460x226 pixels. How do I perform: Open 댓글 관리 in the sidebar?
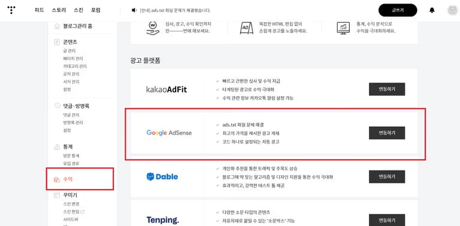pyautogui.click(x=71, y=115)
